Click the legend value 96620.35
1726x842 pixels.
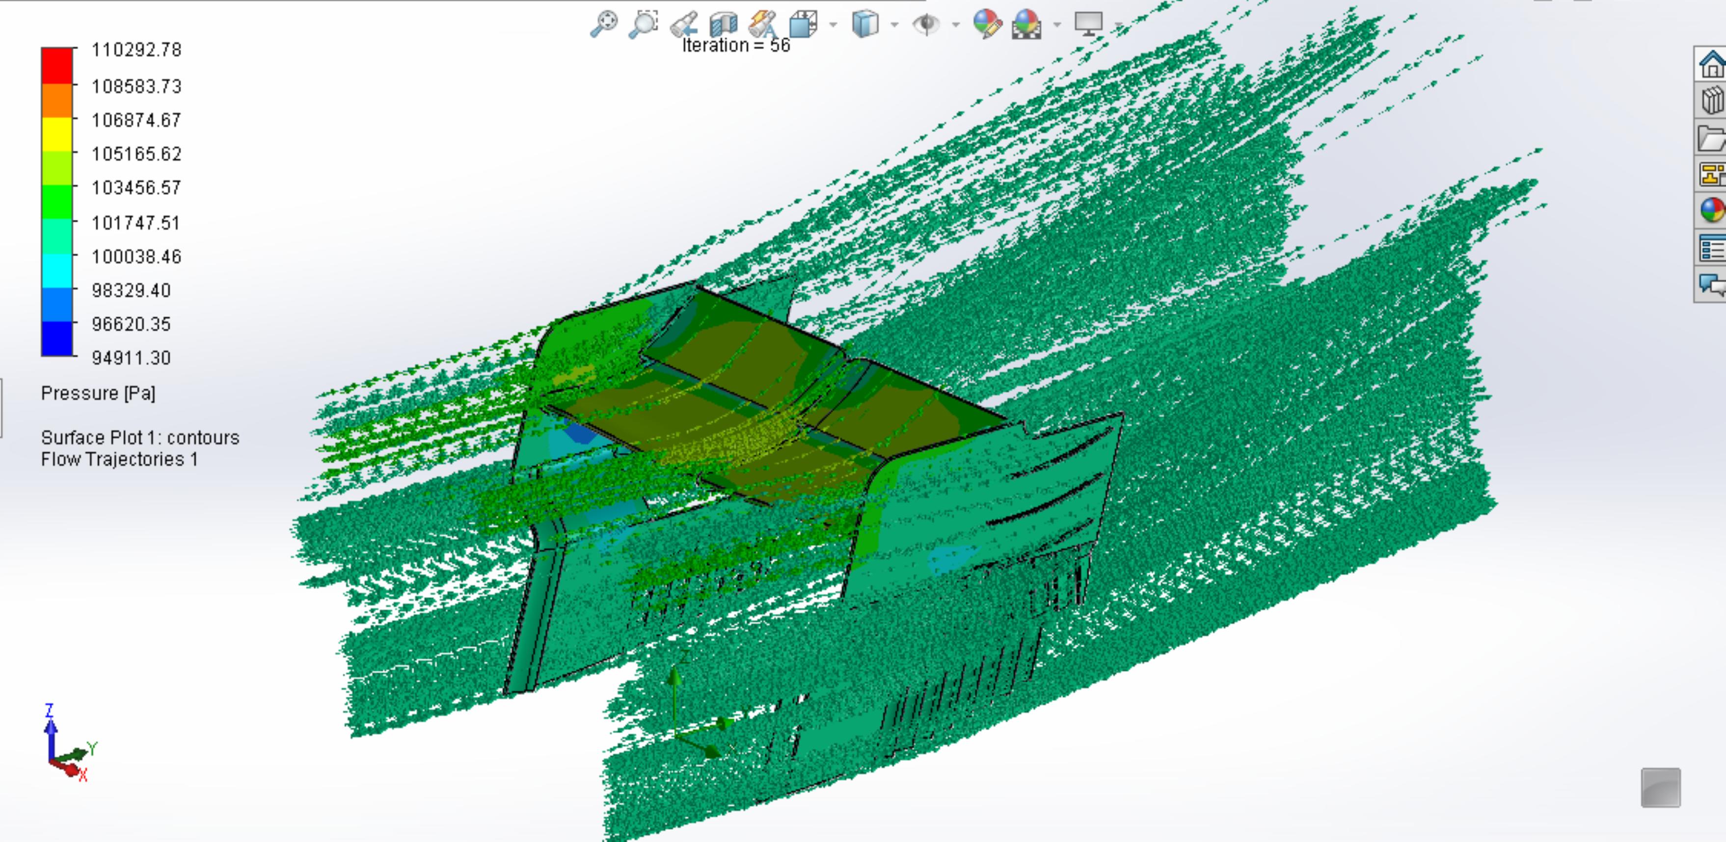pyautogui.click(x=132, y=324)
